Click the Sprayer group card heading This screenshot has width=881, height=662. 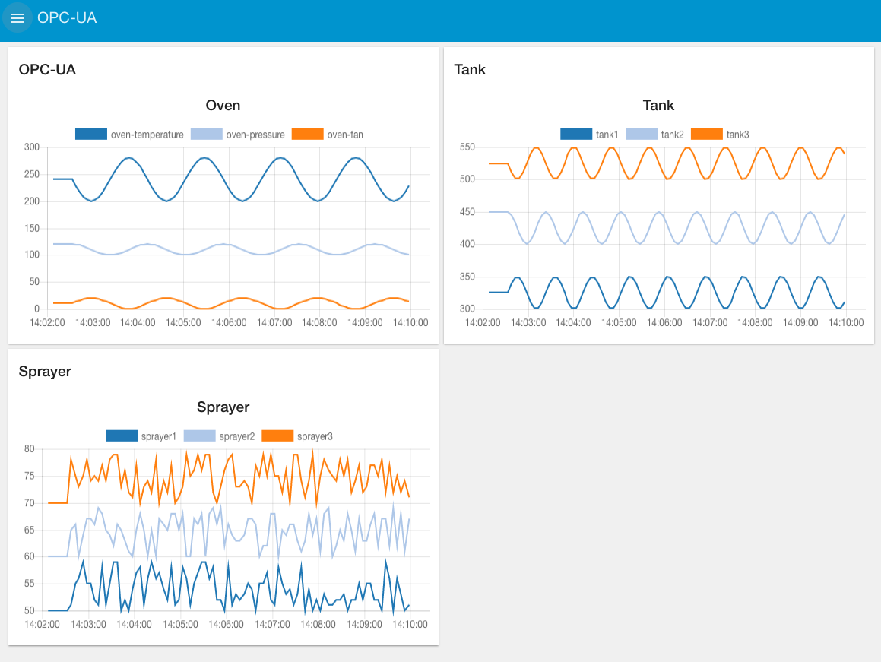pyautogui.click(x=45, y=371)
